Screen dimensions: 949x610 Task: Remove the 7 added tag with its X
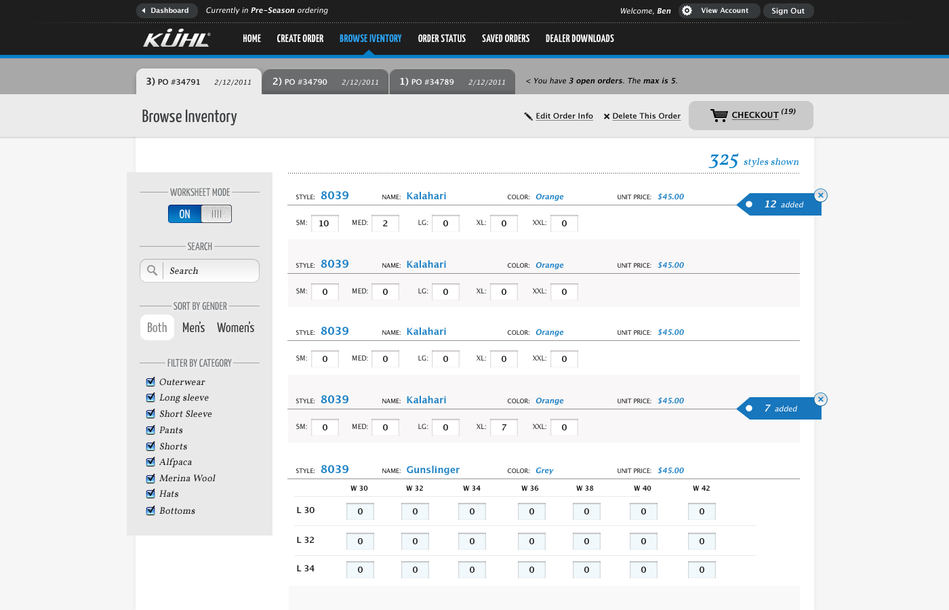pos(821,399)
